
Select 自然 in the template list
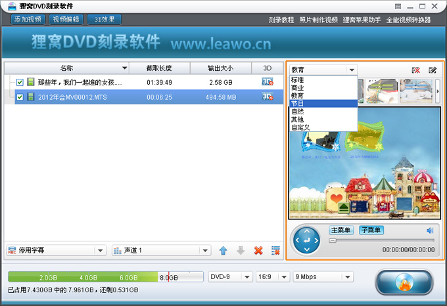323,111
